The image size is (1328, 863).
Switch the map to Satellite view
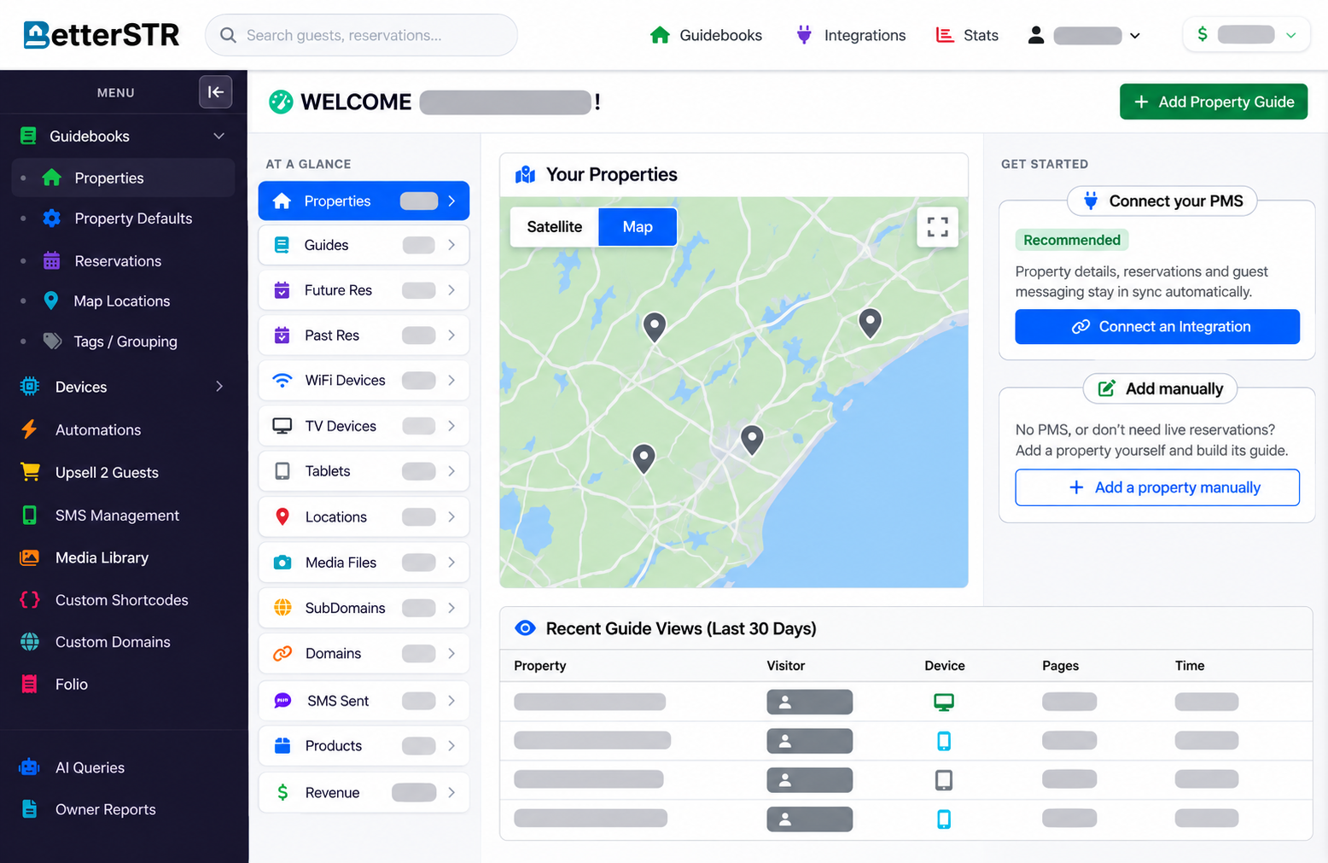pos(555,226)
